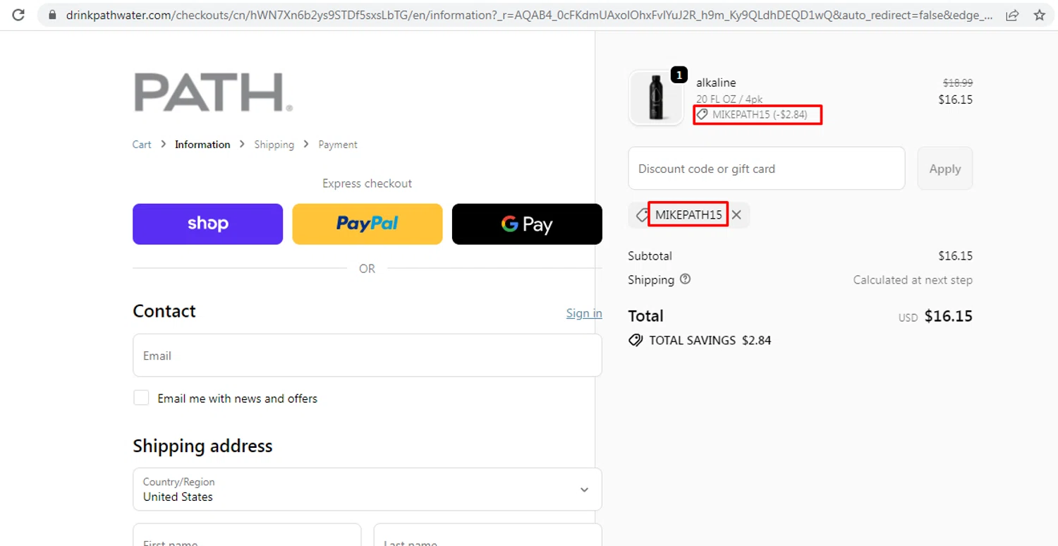The height and width of the screenshot is (546, 1058).
Task: Click the struck-through price $18.99
Action: click(x=958, y=83)
